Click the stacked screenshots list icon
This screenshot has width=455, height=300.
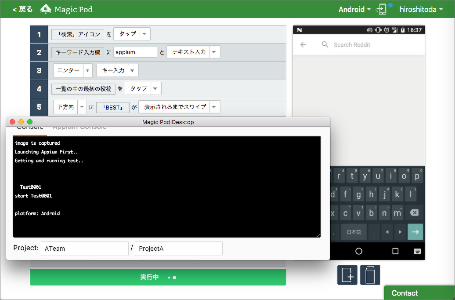pos(370,275)
